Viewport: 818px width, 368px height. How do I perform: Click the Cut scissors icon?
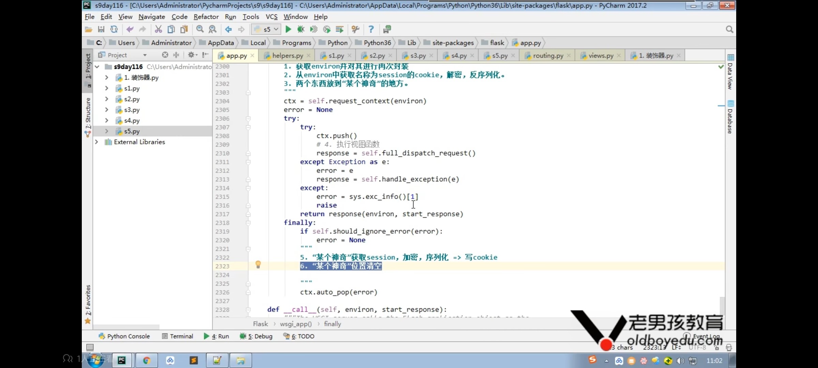(x=158, y=29)
